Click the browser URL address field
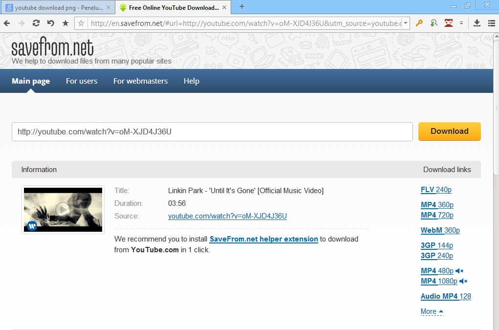Image resolution: width=499 pixels, height=330 pixels. (x=245, y=23)
